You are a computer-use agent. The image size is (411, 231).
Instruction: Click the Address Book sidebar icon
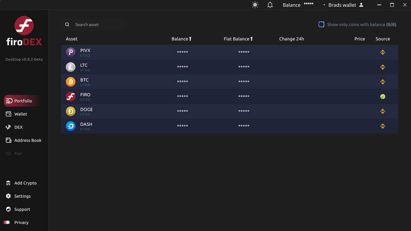tap(9, 140)
